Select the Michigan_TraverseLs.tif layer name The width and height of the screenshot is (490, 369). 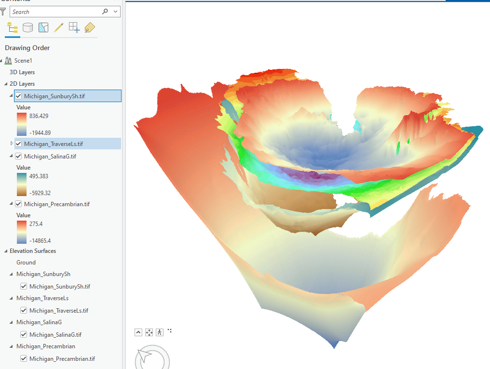(54, 144)
